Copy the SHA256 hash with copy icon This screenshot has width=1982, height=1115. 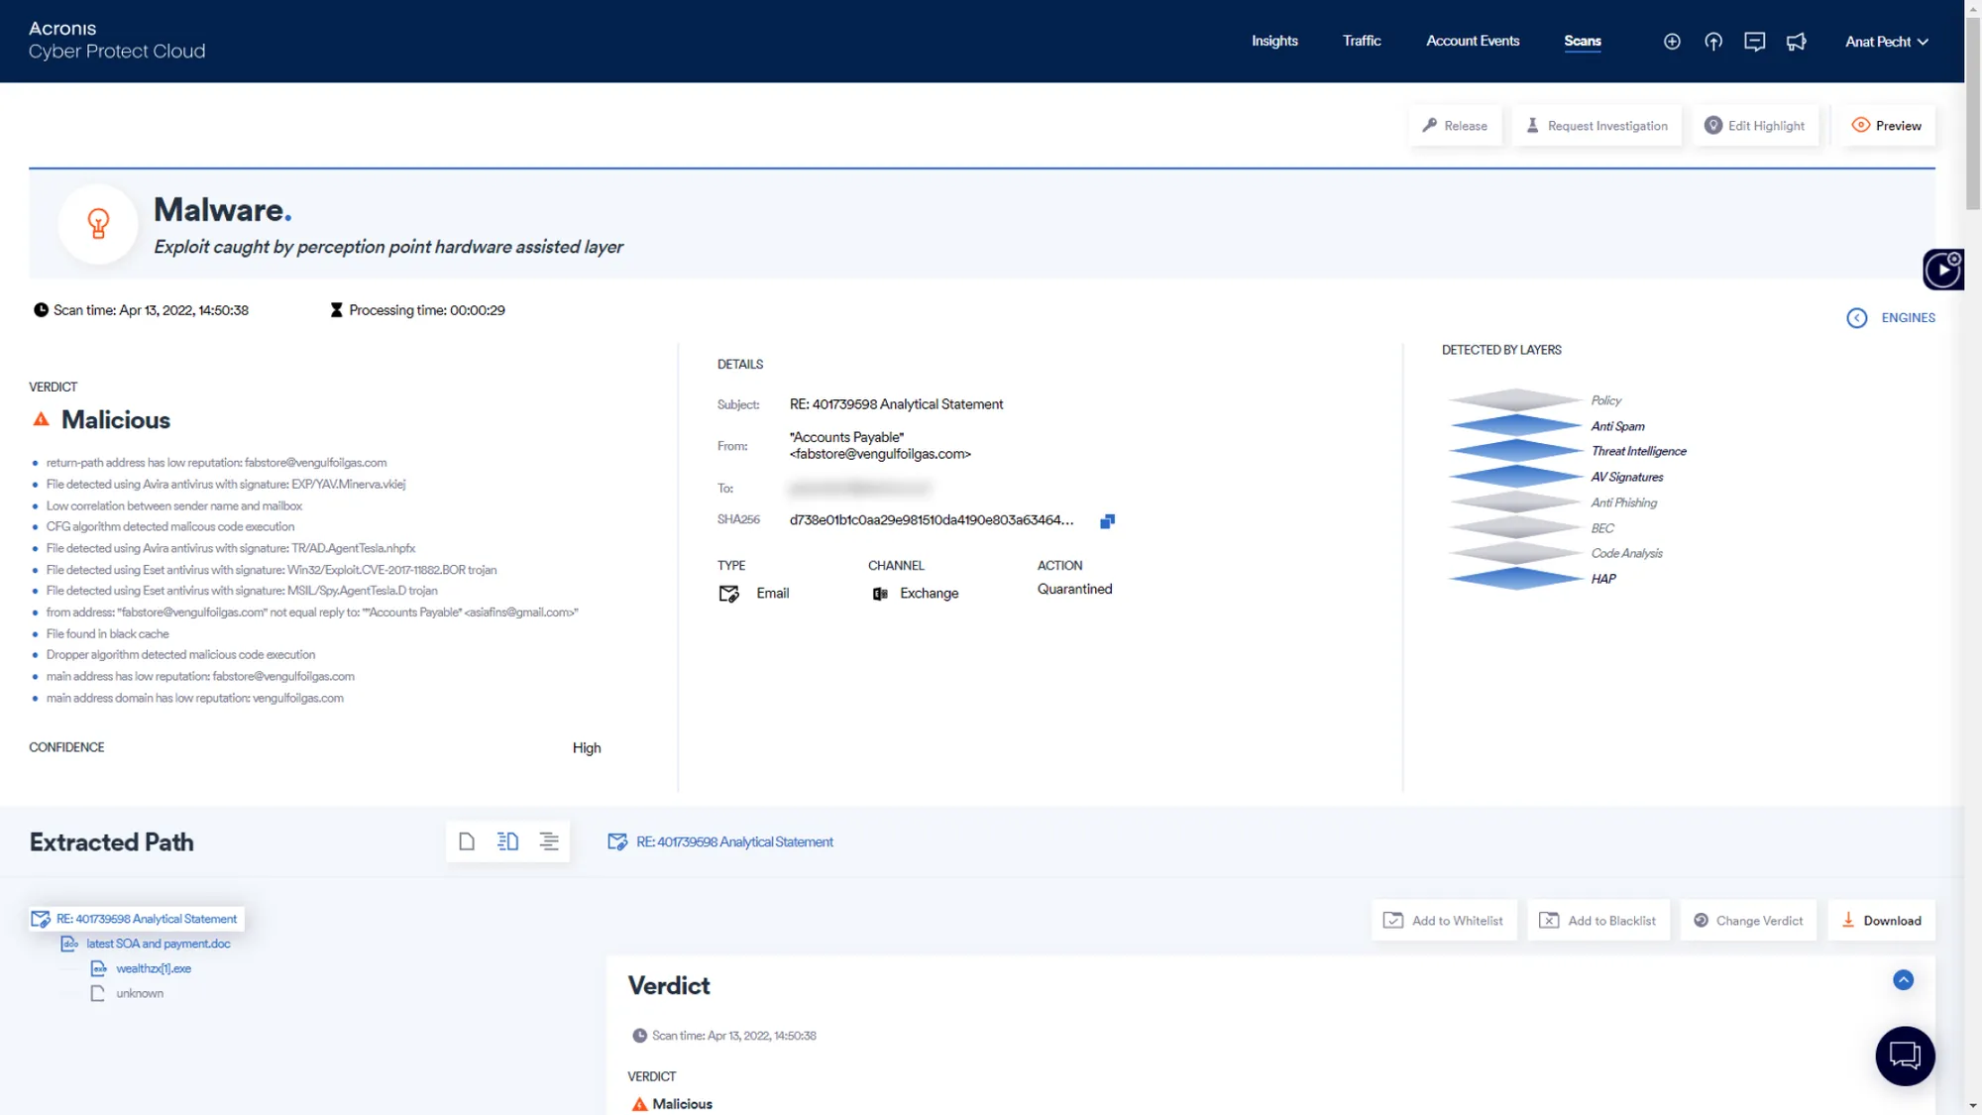point(1107,520)
